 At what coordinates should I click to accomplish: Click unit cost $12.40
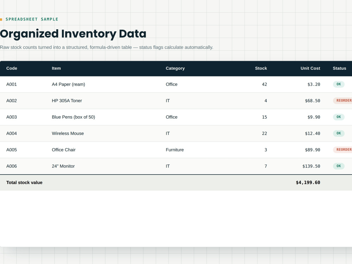313,133
